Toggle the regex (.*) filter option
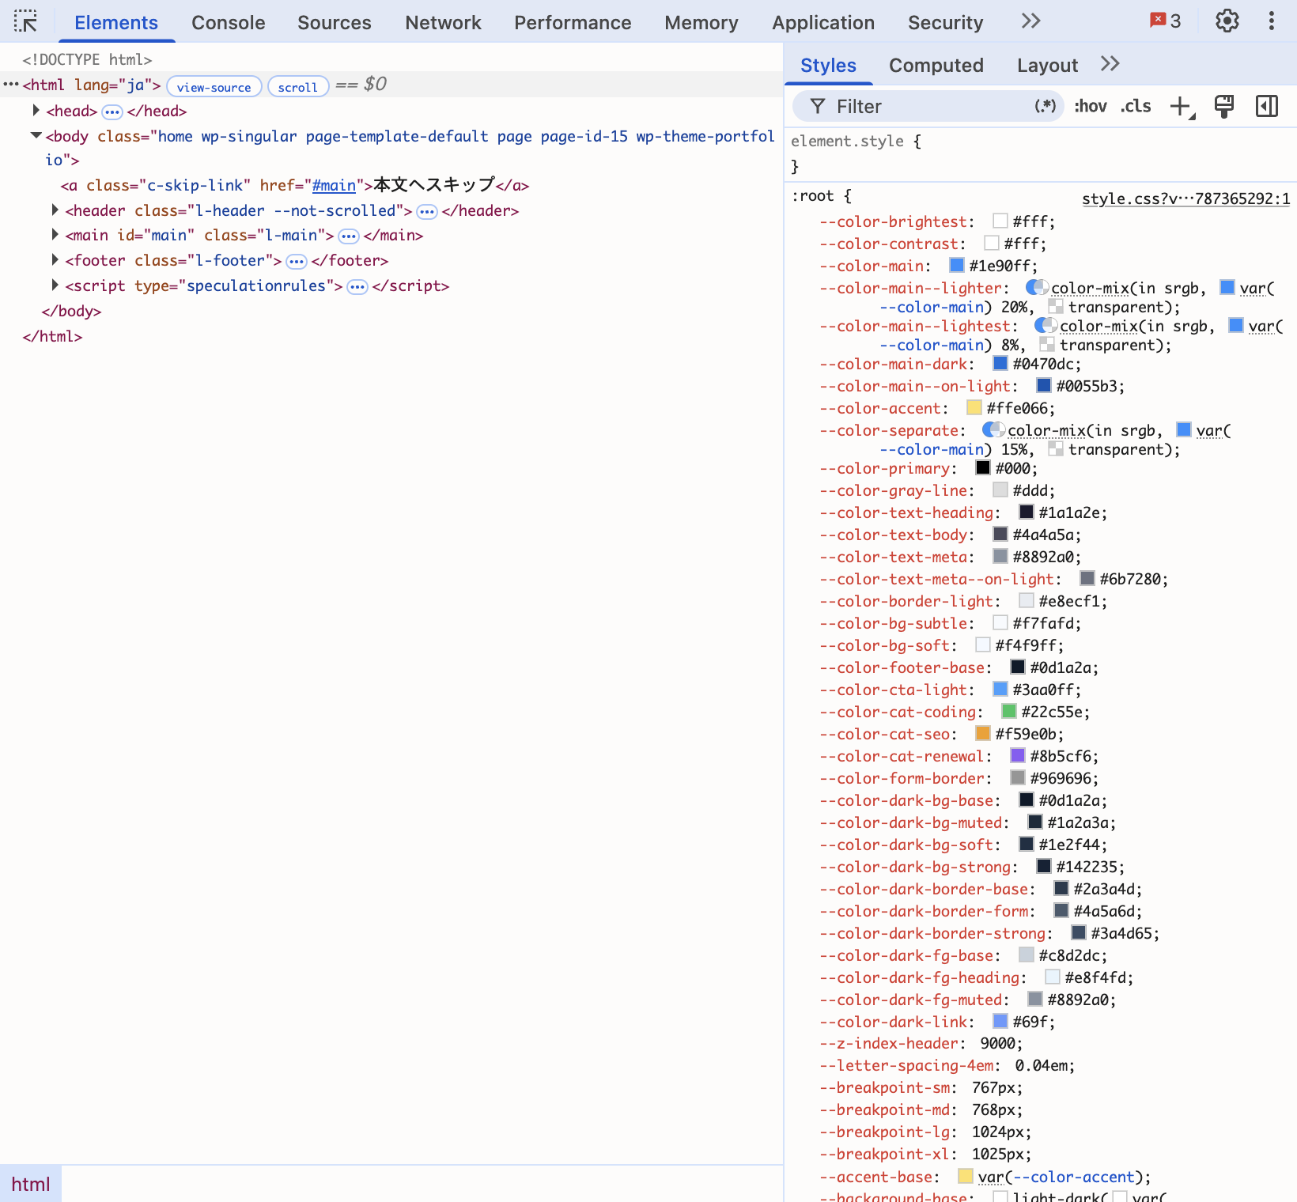 (x=1046, y=106)
